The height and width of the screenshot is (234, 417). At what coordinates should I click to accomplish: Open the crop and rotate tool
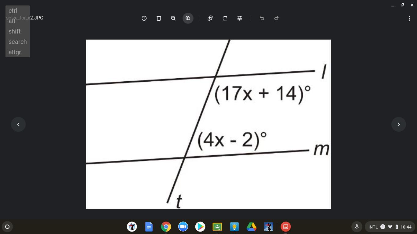pos(210,18)
